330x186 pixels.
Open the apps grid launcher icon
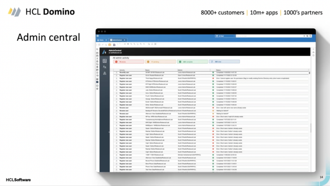(x=98, y=36)
